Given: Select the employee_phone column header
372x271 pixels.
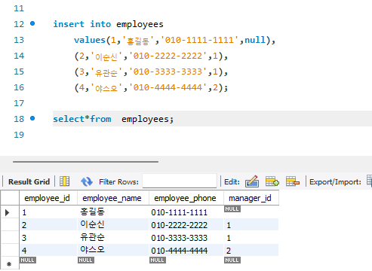Looking at the screenshot, I should point(186,198).
